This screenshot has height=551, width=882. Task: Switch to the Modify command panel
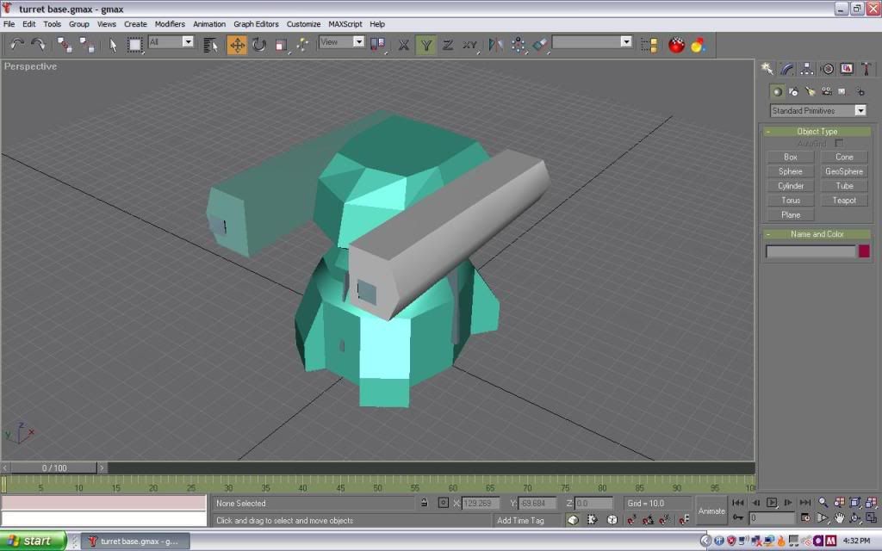[787, 69]
